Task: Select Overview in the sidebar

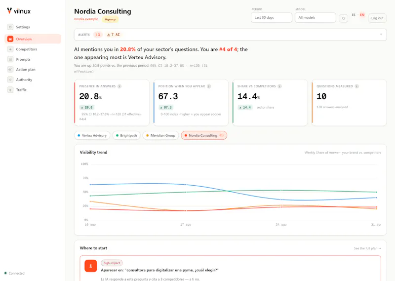Action: [33, 39]
